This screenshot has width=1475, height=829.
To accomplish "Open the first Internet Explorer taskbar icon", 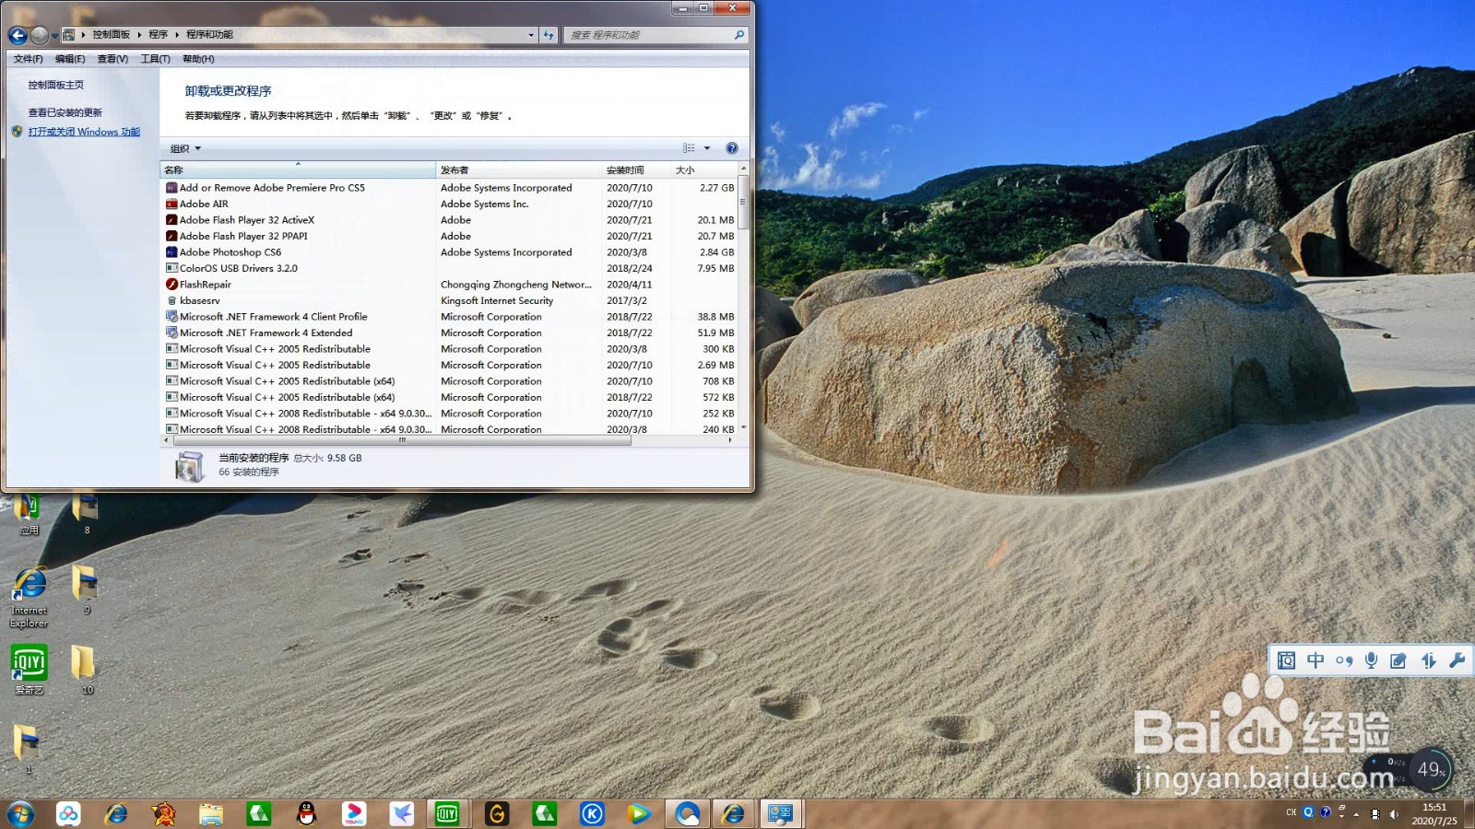I will click(x=116, y=813).
